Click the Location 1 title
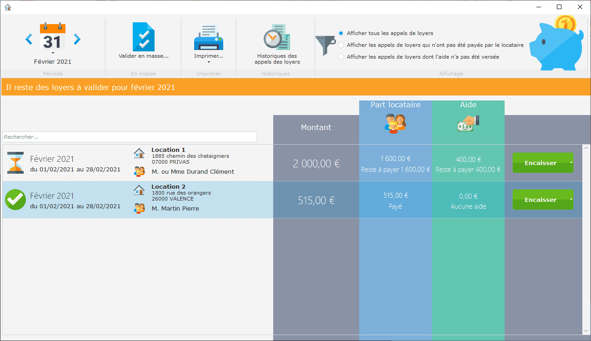591x341 pixels. click(x=168, y=150)
